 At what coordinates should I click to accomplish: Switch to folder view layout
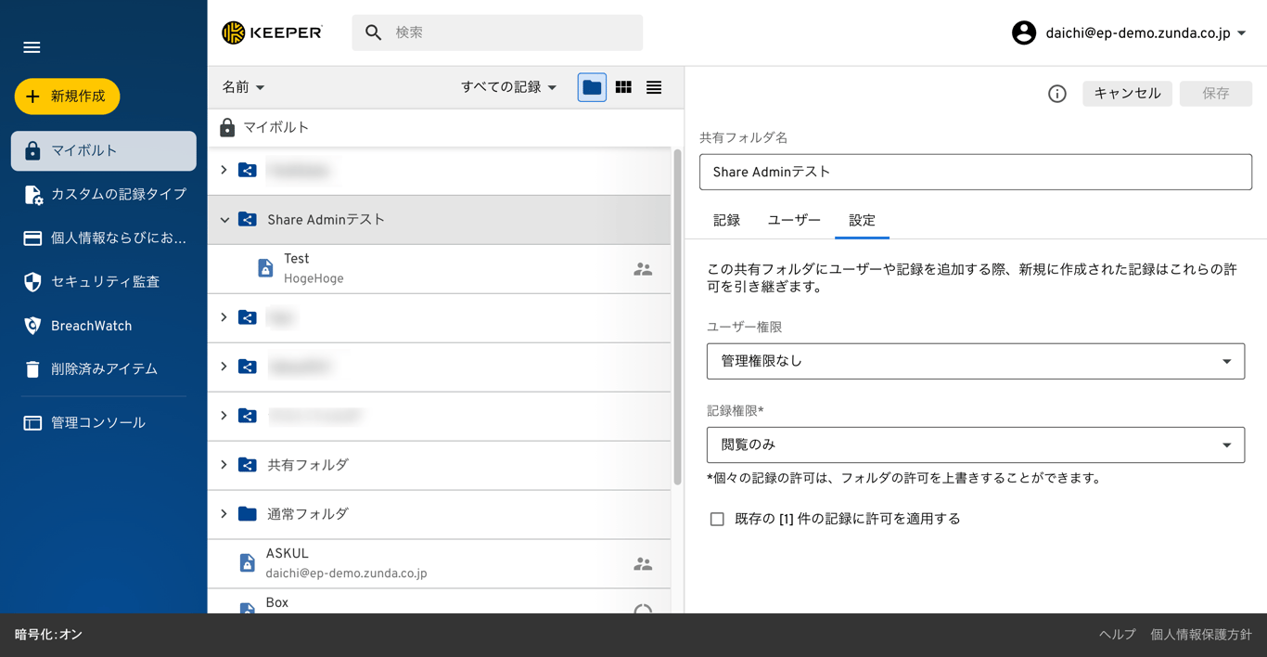point(591,86)
